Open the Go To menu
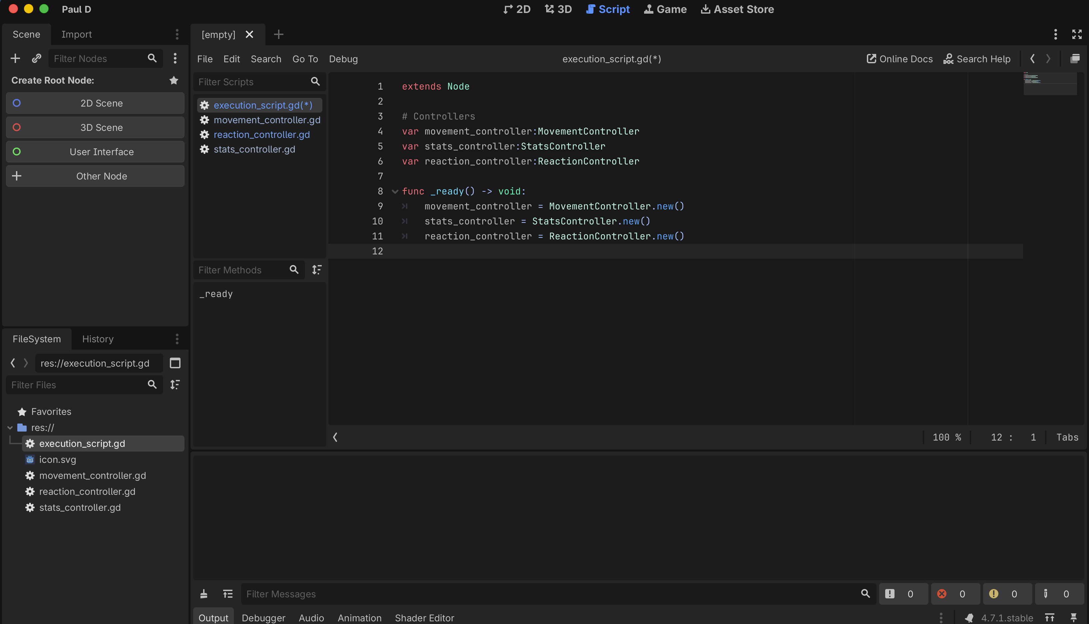This screenshot has width=1089, height=624. pos(305,59)
